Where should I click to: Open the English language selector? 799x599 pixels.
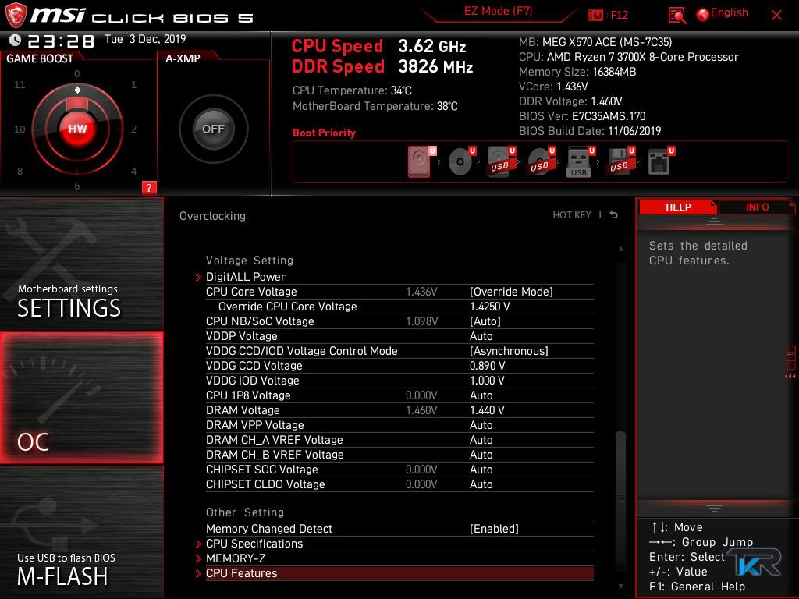[730, 12]
